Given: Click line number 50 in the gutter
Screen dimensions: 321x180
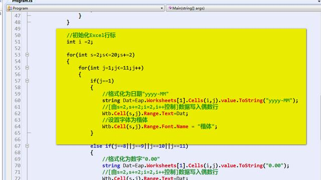Looking at the screenshot, I should tap(18, 35).
